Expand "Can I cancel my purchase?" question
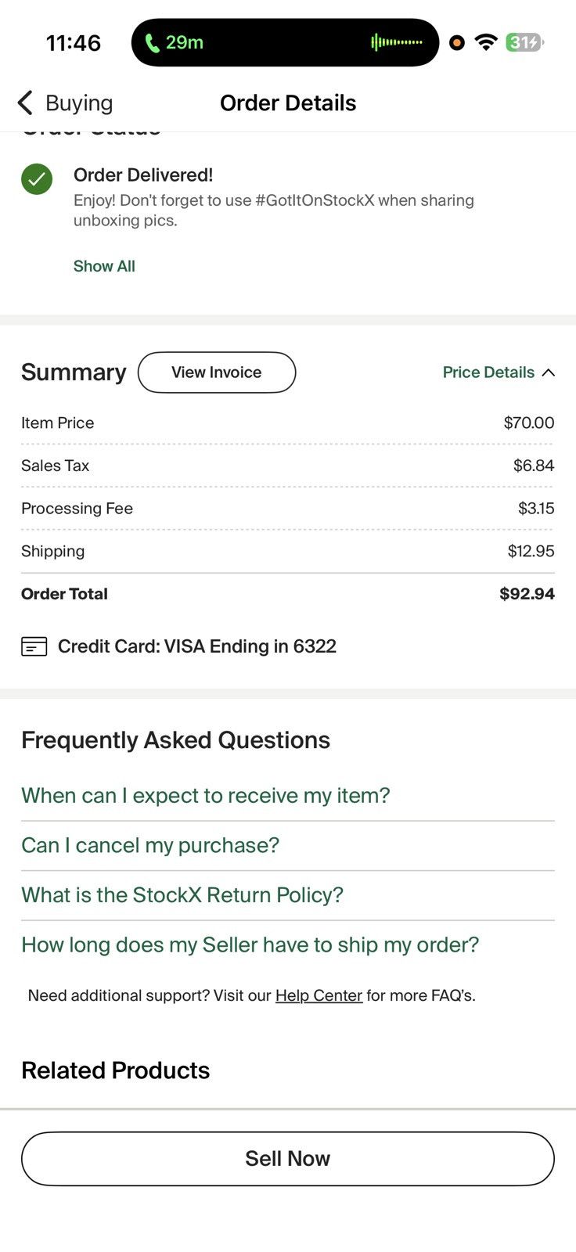The height and width of the screenshot is (1252, 576). pyautogui.click(x=150, y=845)
